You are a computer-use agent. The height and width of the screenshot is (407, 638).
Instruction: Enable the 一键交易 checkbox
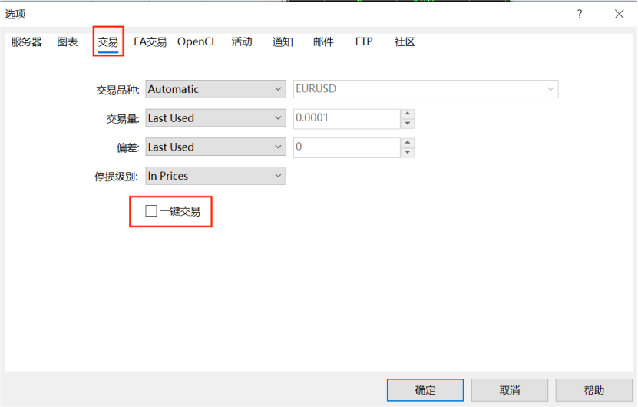151,211
